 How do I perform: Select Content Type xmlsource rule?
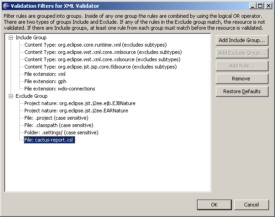coord(103,52)
